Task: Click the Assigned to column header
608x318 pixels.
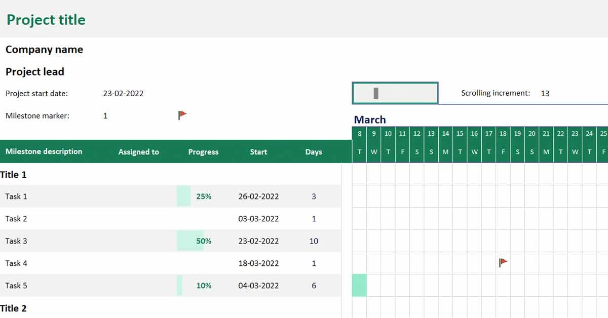Action: click(x=139, y=151)
